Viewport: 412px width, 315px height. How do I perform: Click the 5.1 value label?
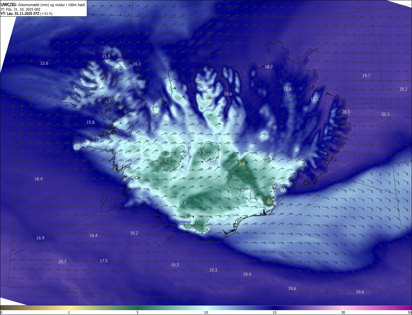(x=167, y=161)
